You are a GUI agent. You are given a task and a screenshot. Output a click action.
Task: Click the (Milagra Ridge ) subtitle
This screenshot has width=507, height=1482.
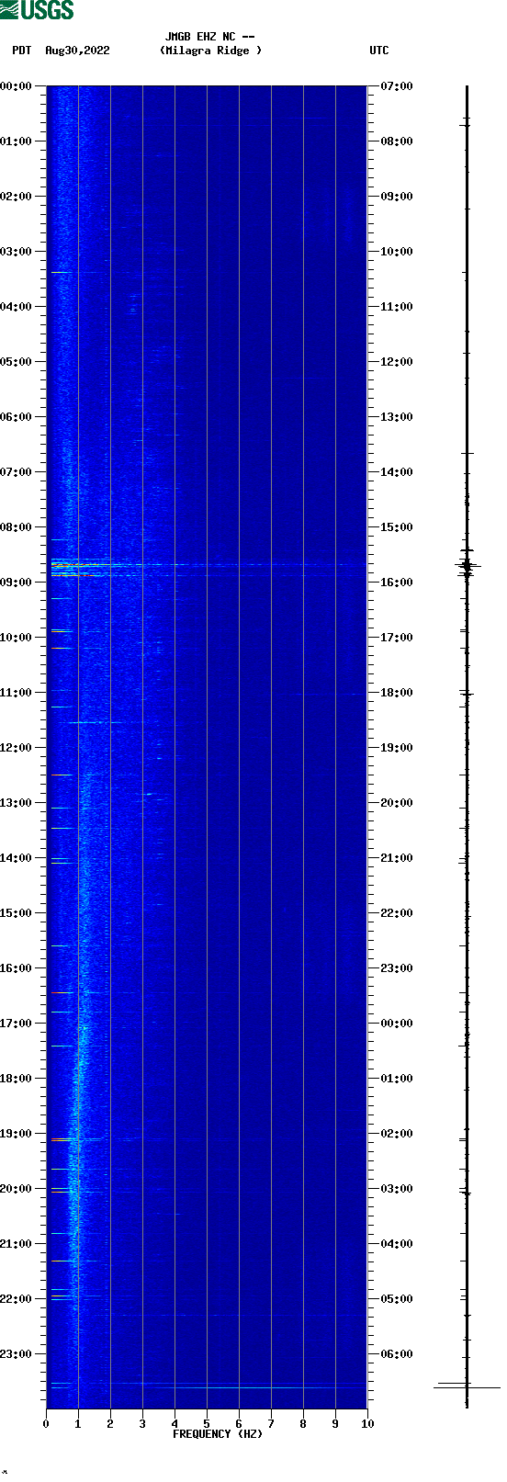210,51
